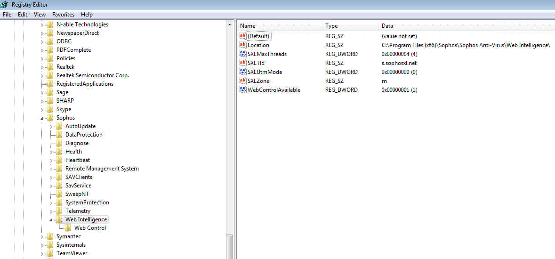Click the Sage folder icon
This screenshot has height=259, width=555.
pyautogui.click(x=50, y=92)
